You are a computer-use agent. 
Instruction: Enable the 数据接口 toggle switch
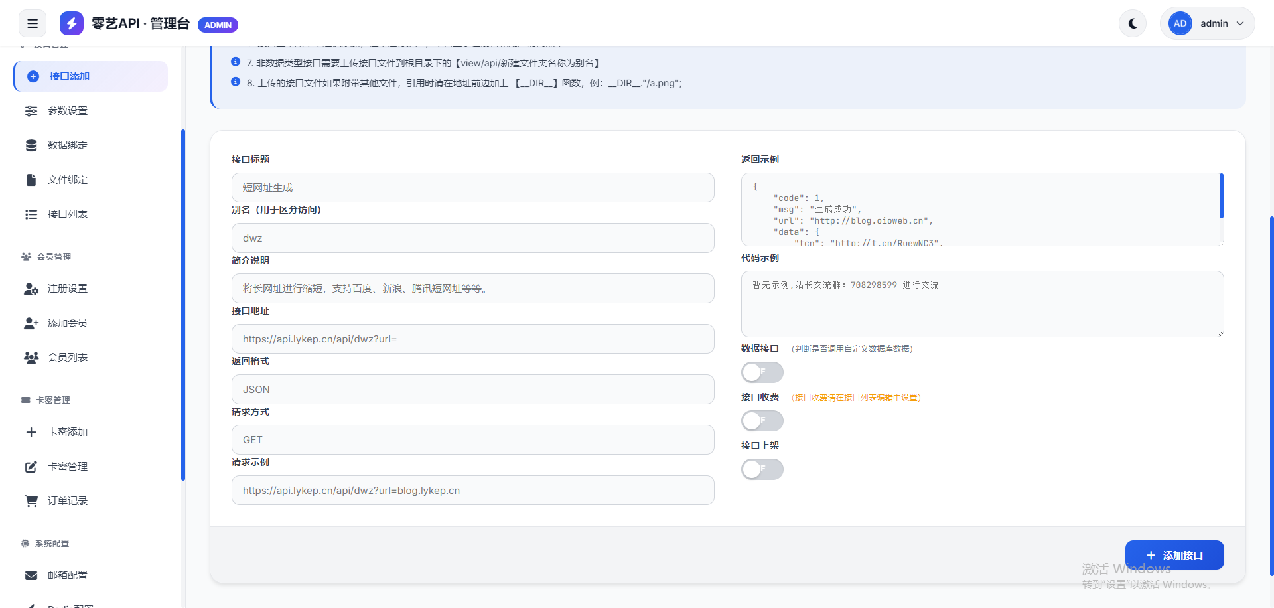coord(762,372)
